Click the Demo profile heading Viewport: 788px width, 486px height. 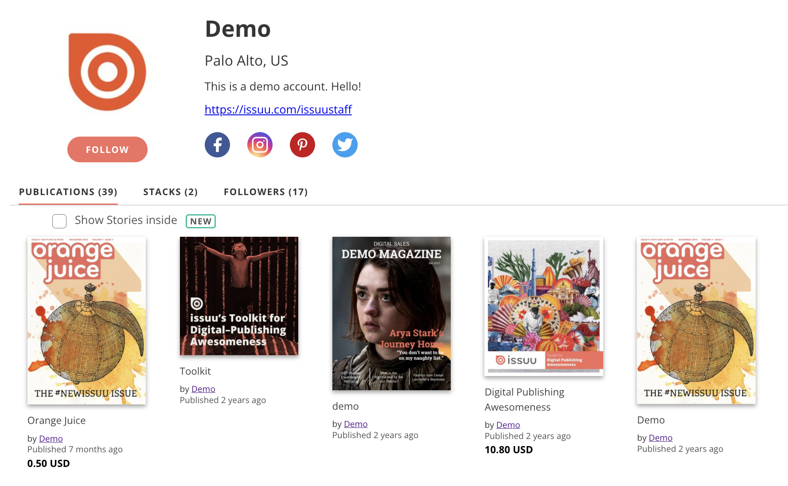click(x=238, y=29)
